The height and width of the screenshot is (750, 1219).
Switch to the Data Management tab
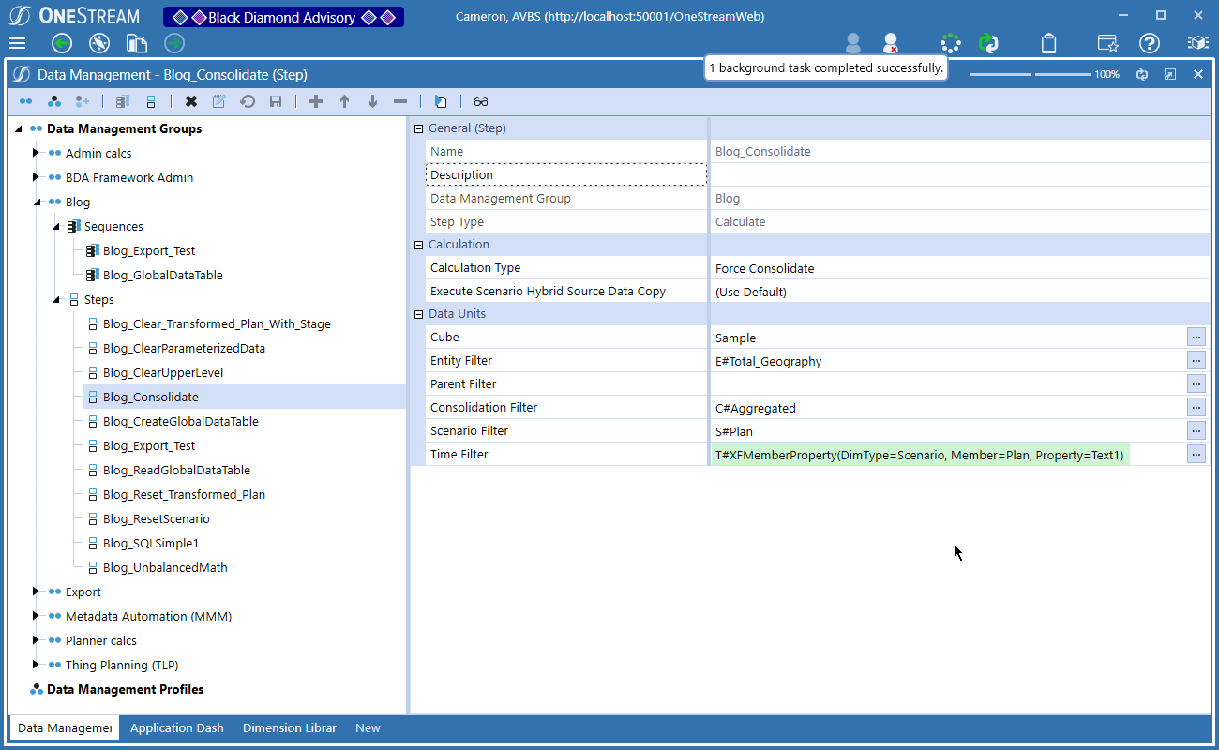point(65,727)
